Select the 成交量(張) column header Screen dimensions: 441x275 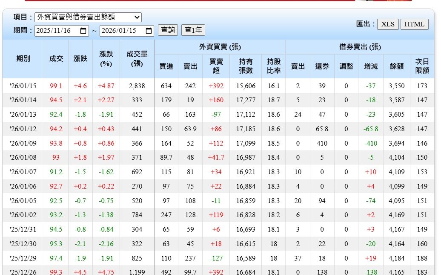coord(137,59)
